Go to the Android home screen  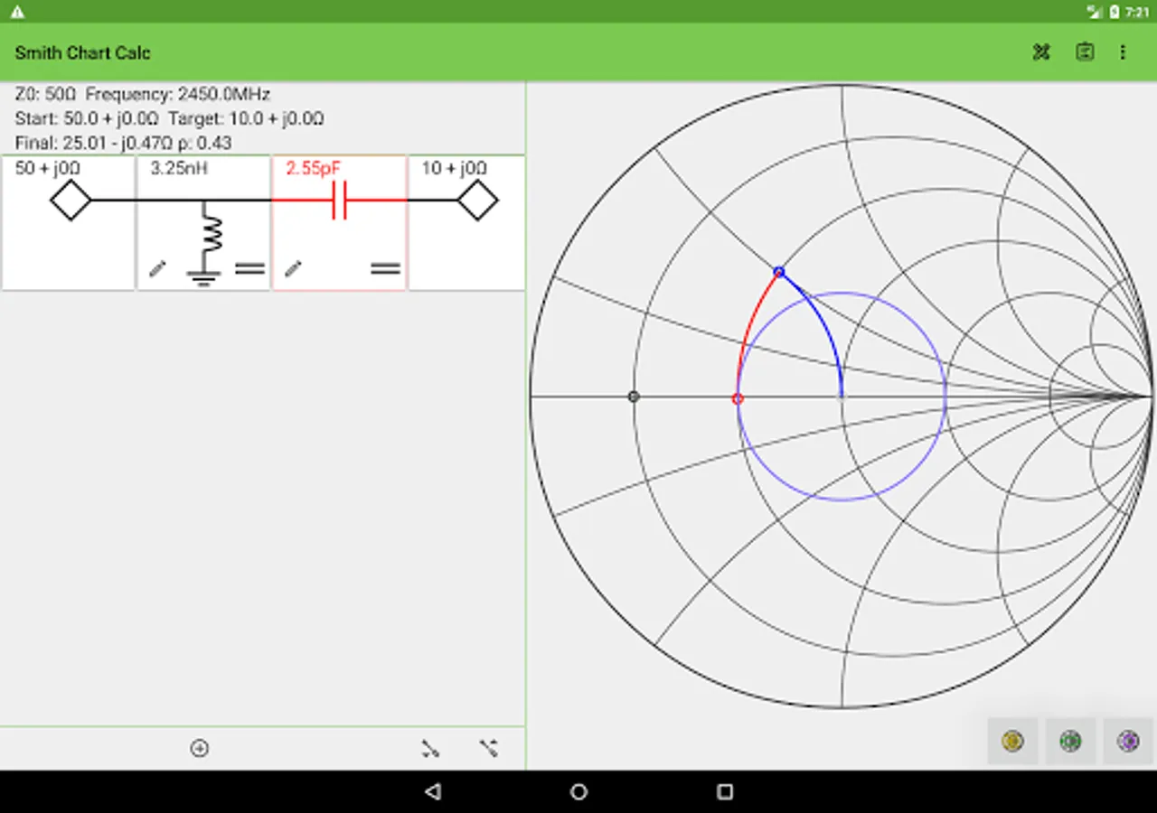tap(578, 792)
